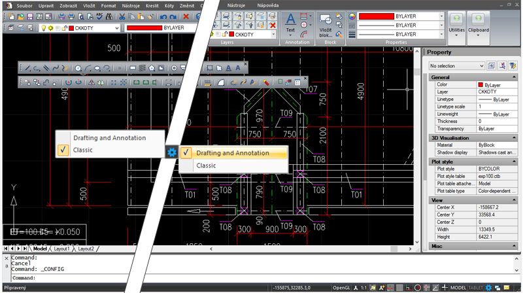Click the quick select icon in Property panel
Viewport: 523px width, 293px height.
[513, 66]
